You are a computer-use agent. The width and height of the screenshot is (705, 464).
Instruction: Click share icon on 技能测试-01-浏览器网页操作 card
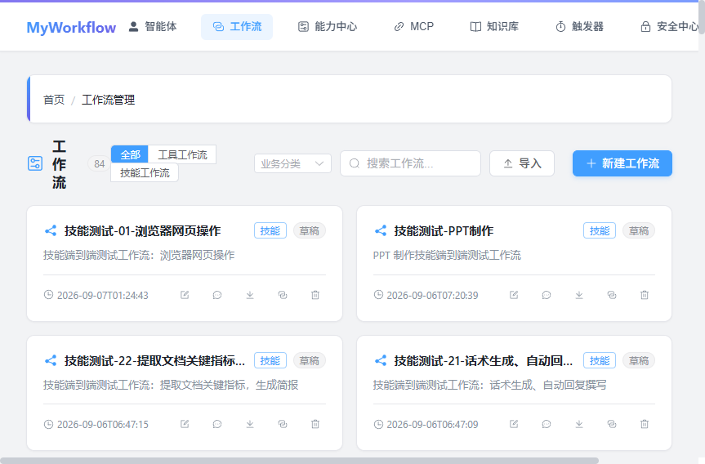click(51, 230)
